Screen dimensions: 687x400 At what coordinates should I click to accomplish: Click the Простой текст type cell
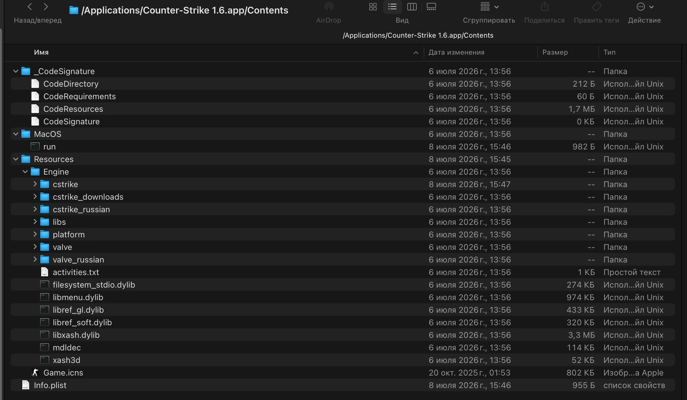click(x=632, y=272)
